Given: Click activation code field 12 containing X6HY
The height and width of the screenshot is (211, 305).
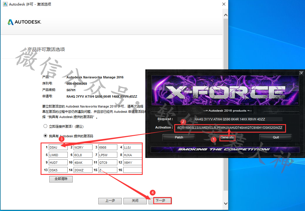Looking at the screenshot, I should click(x=133, y=162).
